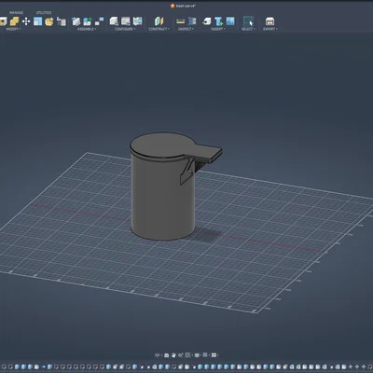This screenshot has width=373, height=373.
Task: Click the Combine bodies yellow icon
Action: [x=14, y=21]
